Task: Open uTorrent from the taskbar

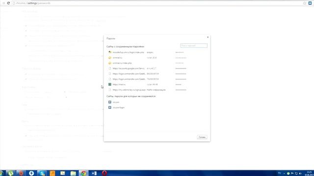Action: coord(10,173)
